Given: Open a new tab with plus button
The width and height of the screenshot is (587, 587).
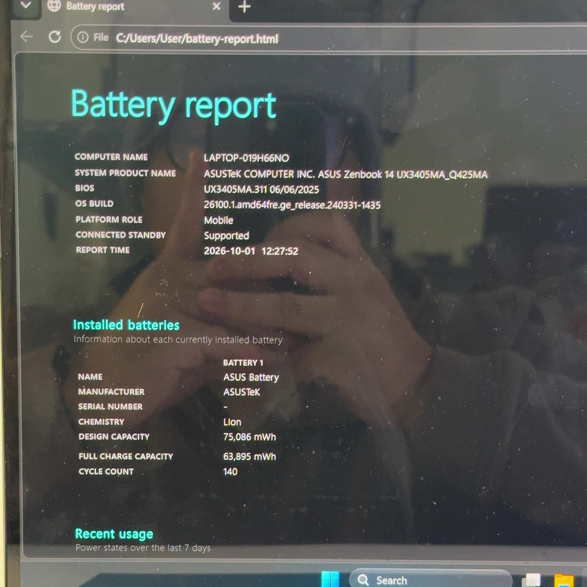Looking at the screenshot, I should point(244,7).
